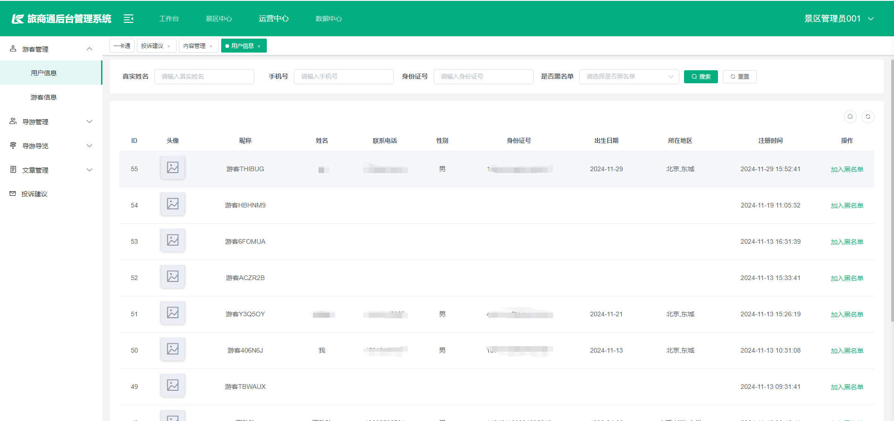Click the avatar image for user ID 51
The width and height of the screenshot is (894, 421).
coord(173,313)
